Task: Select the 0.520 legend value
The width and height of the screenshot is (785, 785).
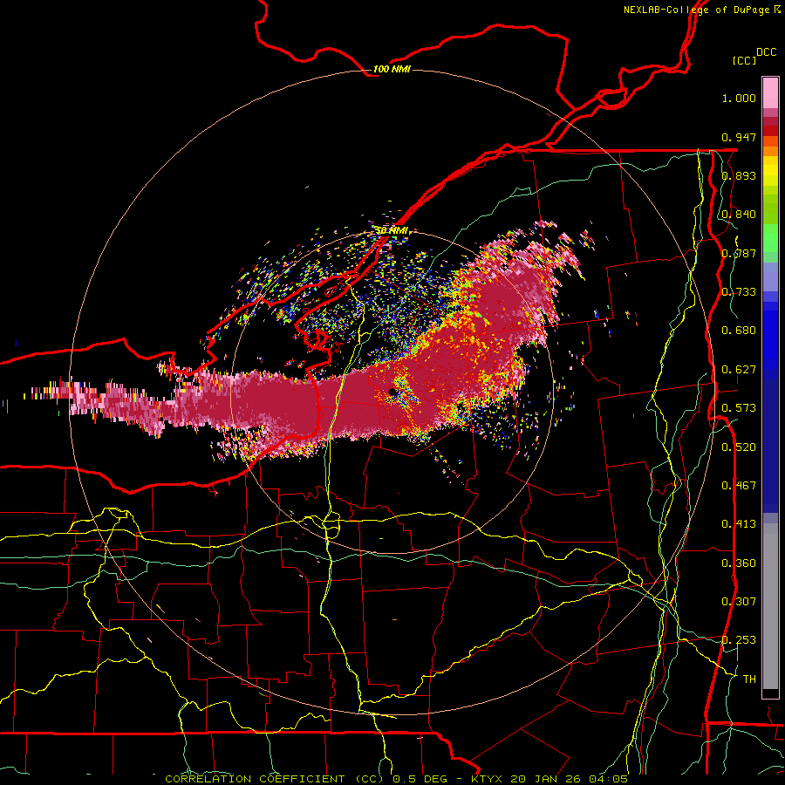Action: pyautogui.click(x=739, y=447)
